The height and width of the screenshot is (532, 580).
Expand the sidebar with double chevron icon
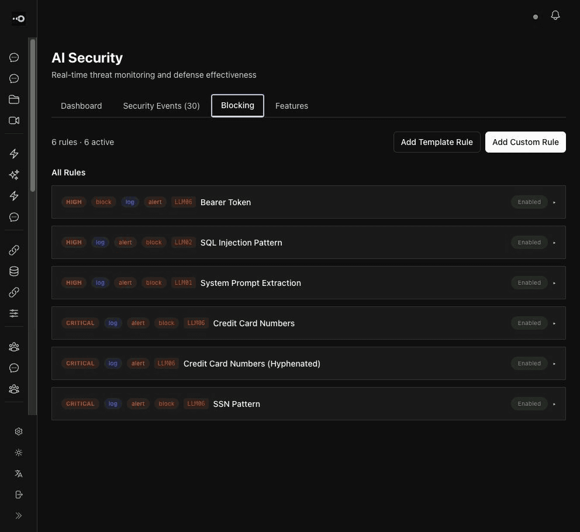point(19,516)
